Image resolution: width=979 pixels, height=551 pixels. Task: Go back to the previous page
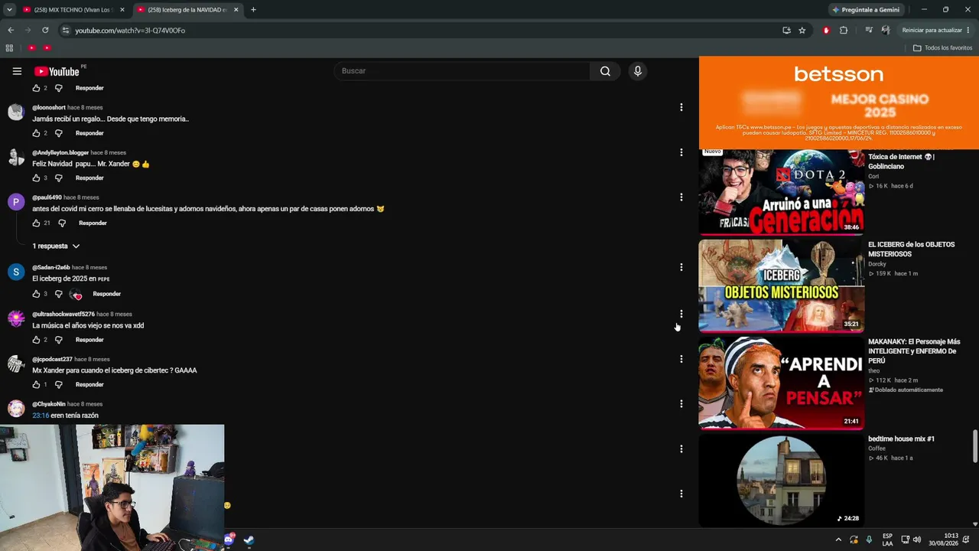coord(11,31)
